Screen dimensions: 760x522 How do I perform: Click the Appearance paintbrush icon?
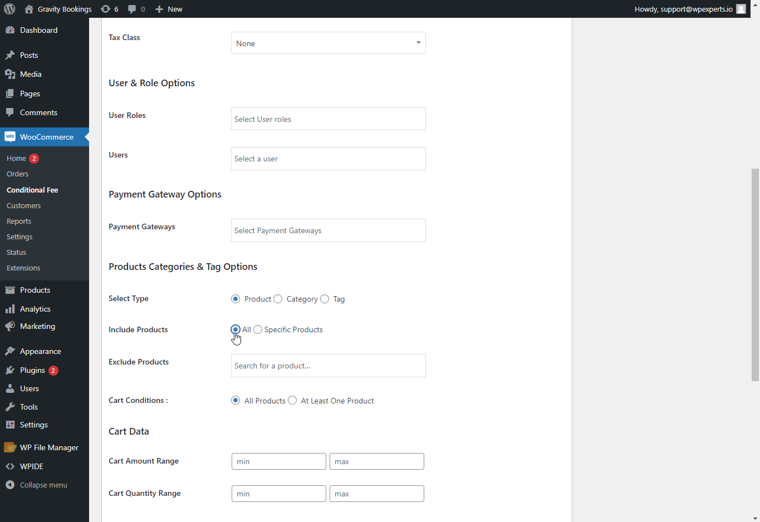point(10,351)
